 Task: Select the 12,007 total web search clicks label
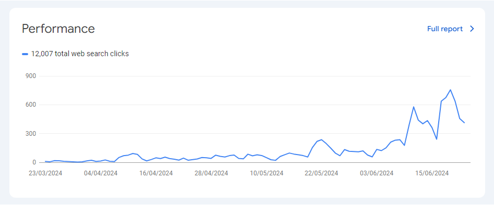pyautogui.click(x=80, y=54)
